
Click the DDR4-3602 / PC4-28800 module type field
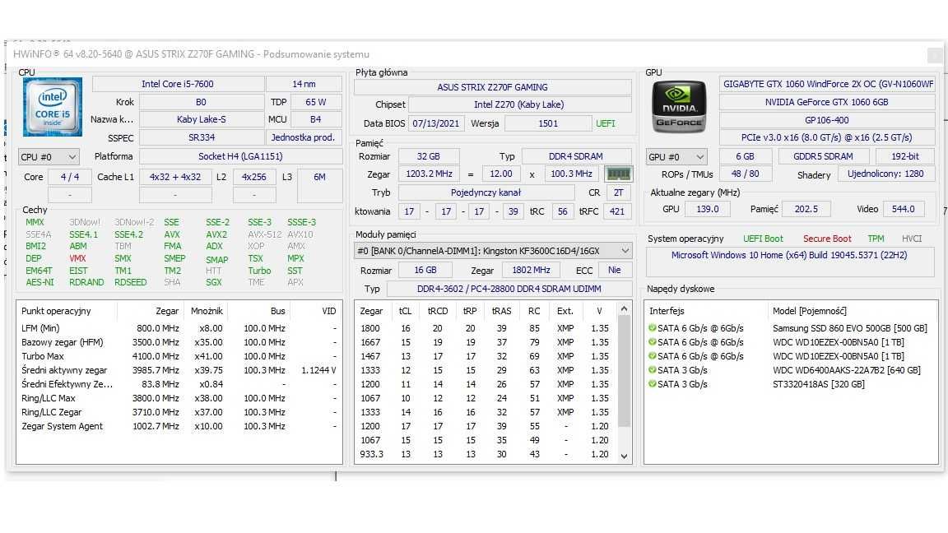click(509, 289)
